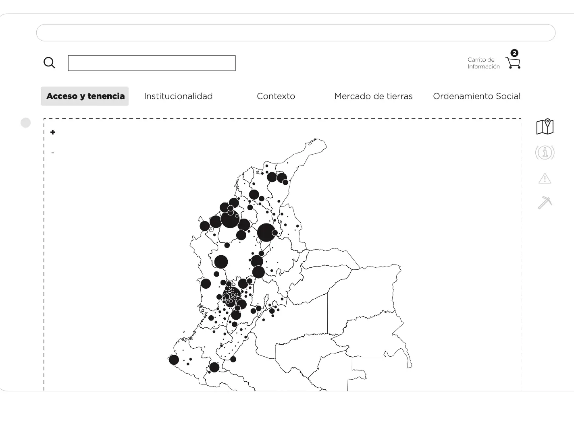The image size is (574, 430).
Task: Open the circled information icon
Action: 545,153
